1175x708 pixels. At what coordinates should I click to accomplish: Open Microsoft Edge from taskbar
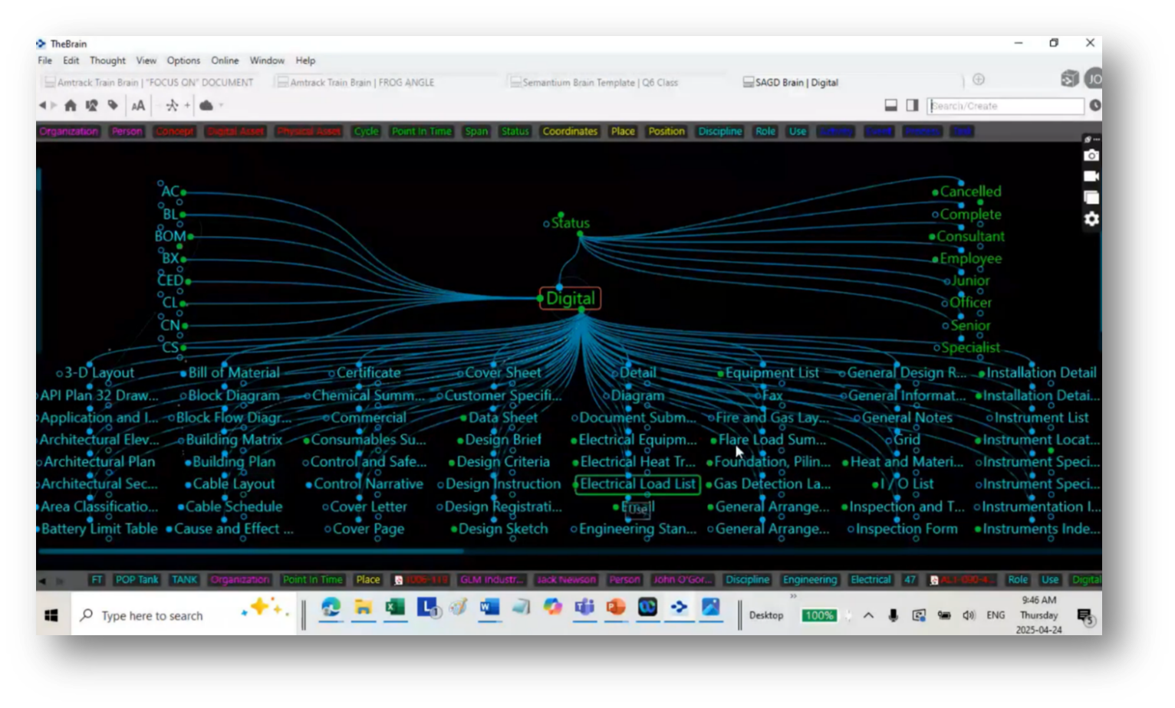tap(331, 608)
